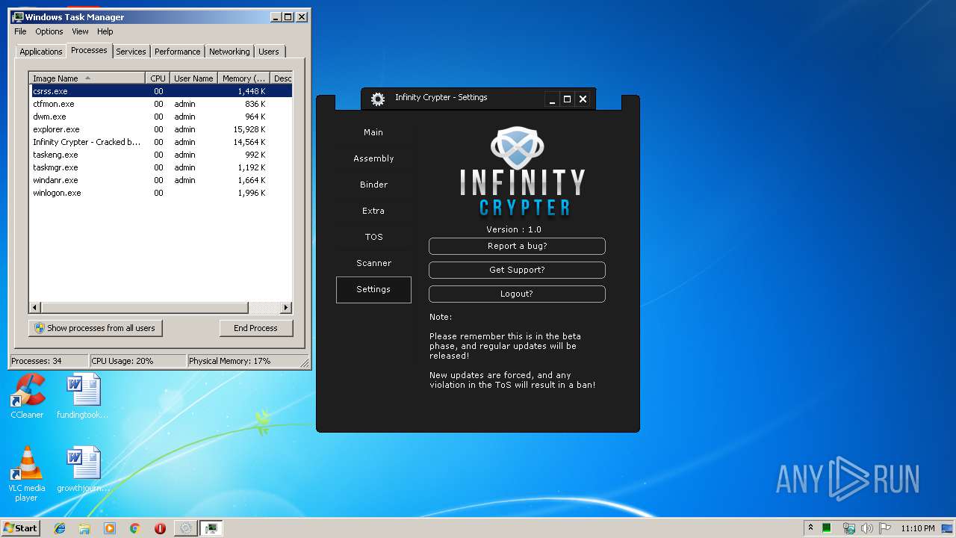
Task: Open the Action Center flag icon
Action: (x=885, y=528)
